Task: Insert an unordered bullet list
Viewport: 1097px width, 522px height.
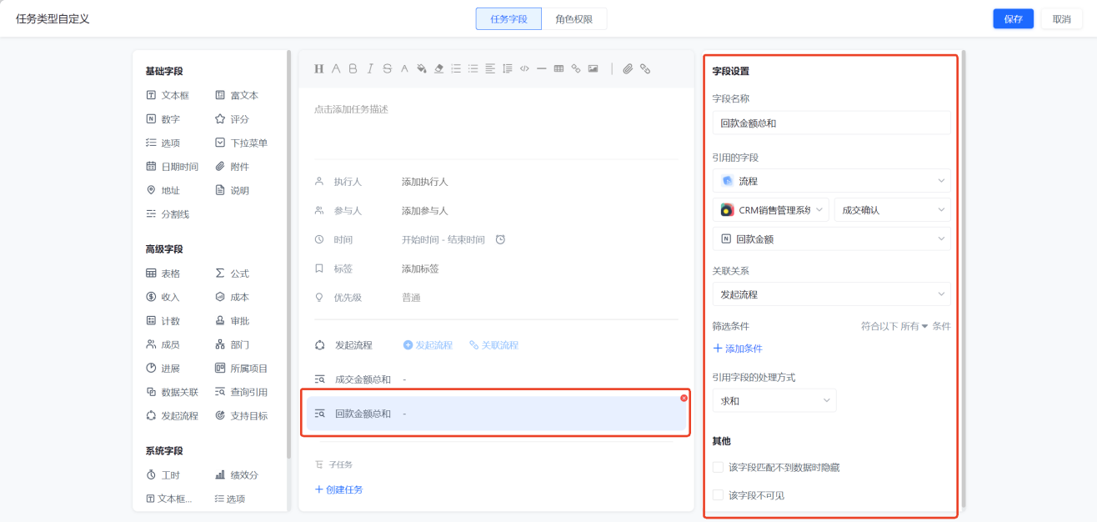Action: click(x=473, y=68)
